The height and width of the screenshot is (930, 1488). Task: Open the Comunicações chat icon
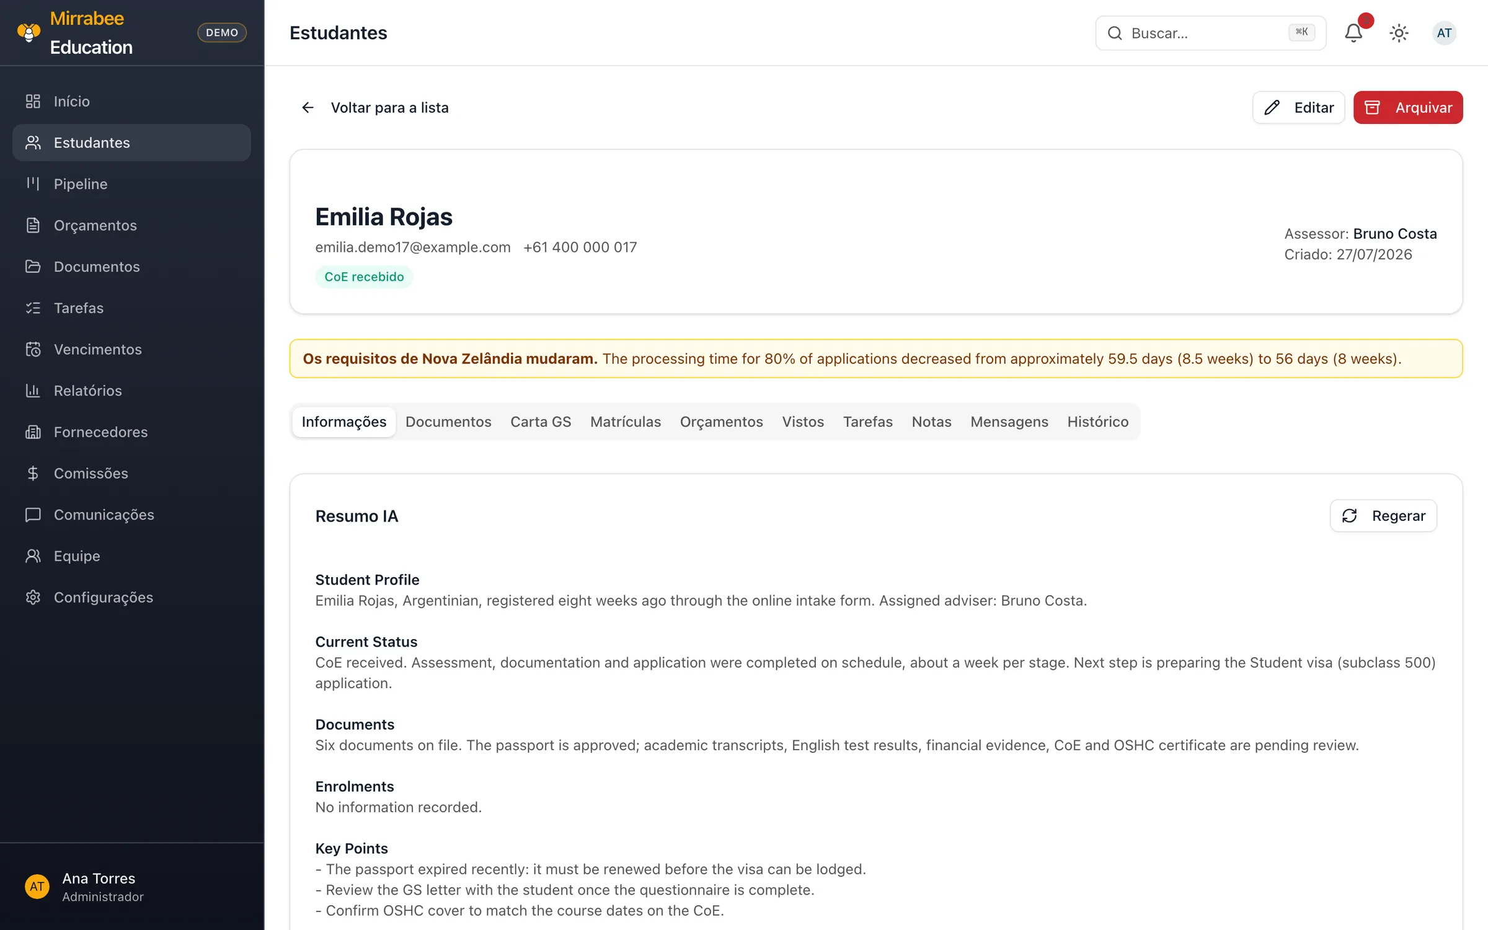tap(33, 515)
